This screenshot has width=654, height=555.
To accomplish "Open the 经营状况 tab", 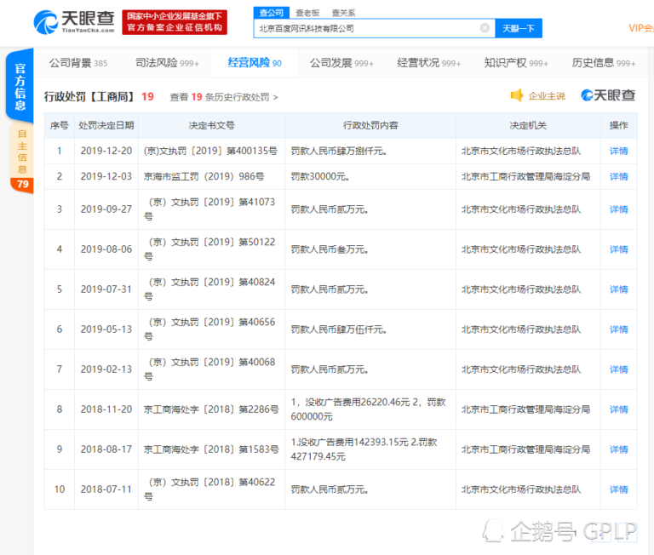I will (x=429, y=63).
